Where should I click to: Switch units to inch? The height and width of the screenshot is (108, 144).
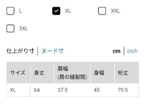(132, 51)
